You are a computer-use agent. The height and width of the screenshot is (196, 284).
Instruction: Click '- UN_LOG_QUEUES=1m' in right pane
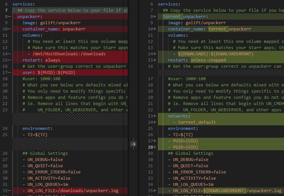point(191,185)
